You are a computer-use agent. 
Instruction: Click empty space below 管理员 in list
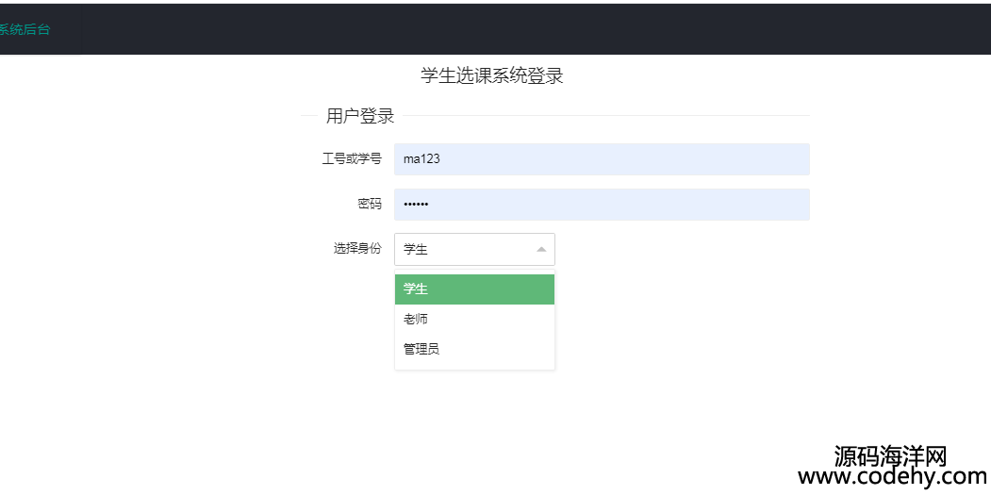474,367
